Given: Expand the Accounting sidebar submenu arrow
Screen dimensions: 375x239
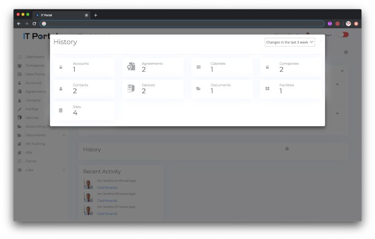Looking at the screenshot, I should point(64,126).
